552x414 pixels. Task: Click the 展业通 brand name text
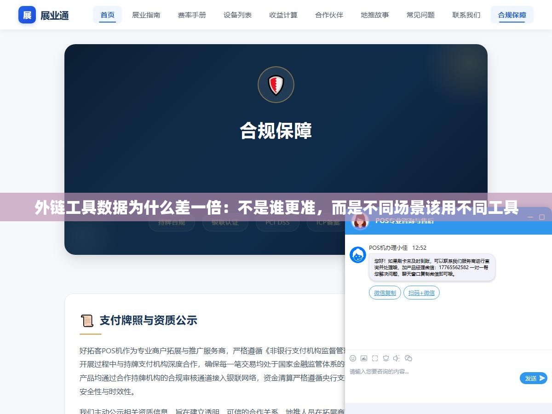55,15
